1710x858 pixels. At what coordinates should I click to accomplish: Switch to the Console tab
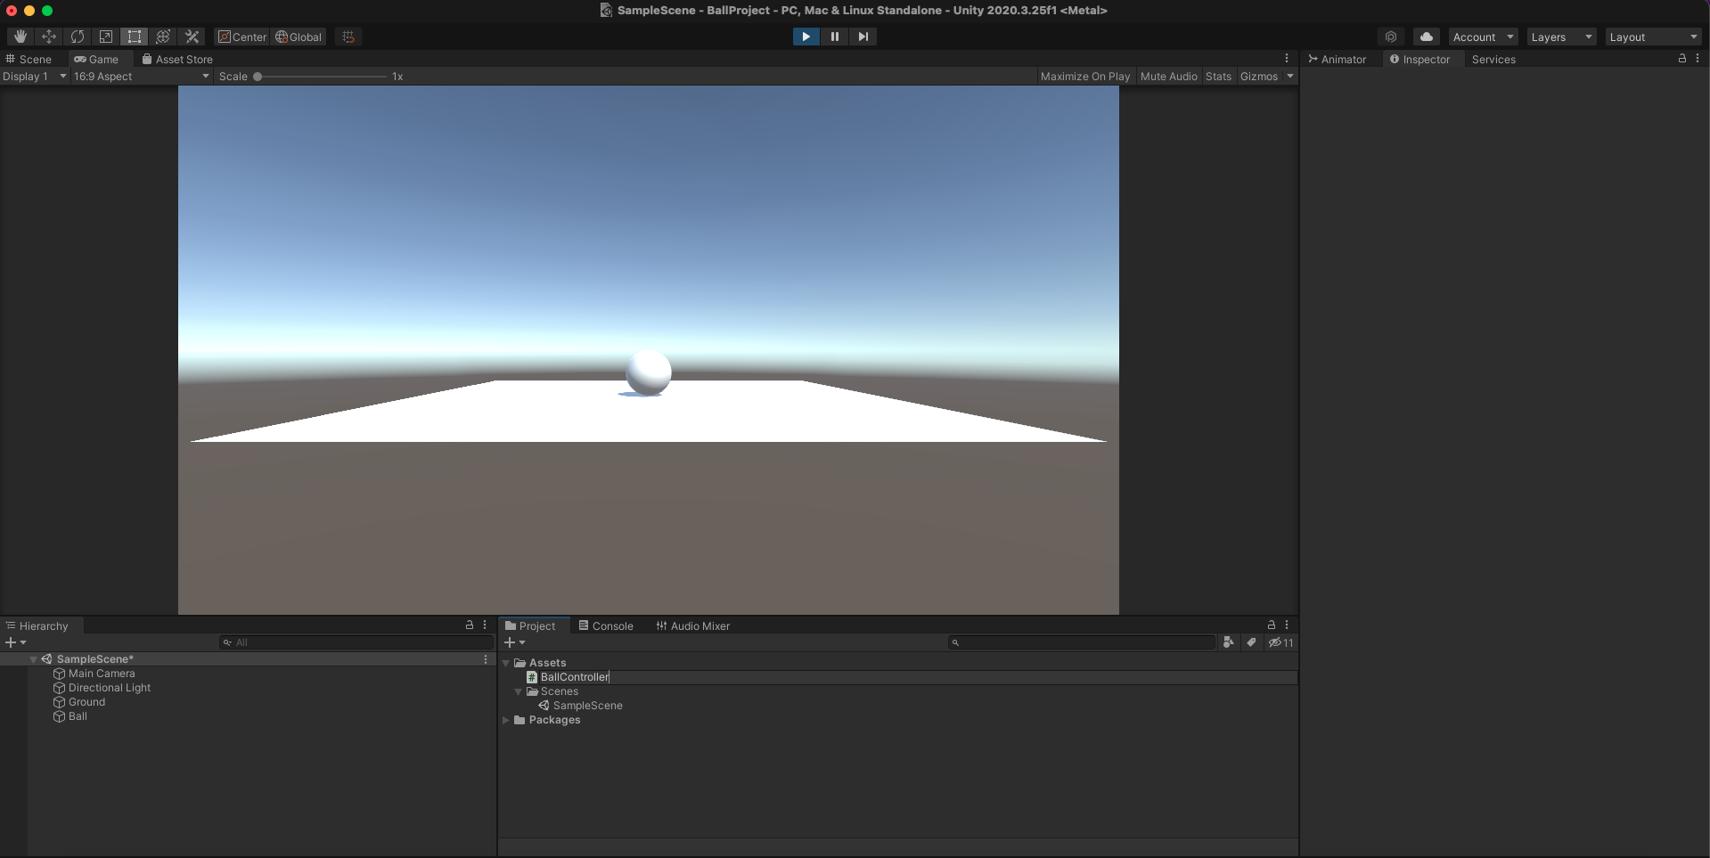click(606, 626)
